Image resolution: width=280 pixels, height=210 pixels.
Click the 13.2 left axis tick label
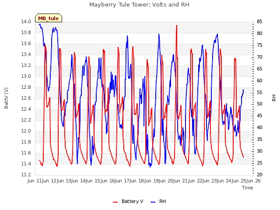tap(26, 66)
